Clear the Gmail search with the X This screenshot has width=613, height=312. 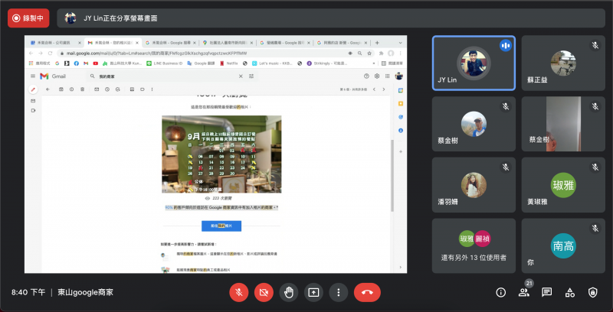point(241,76)
